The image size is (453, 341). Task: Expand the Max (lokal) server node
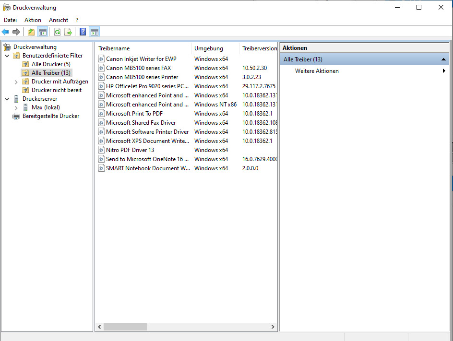(x=16, y=108)
